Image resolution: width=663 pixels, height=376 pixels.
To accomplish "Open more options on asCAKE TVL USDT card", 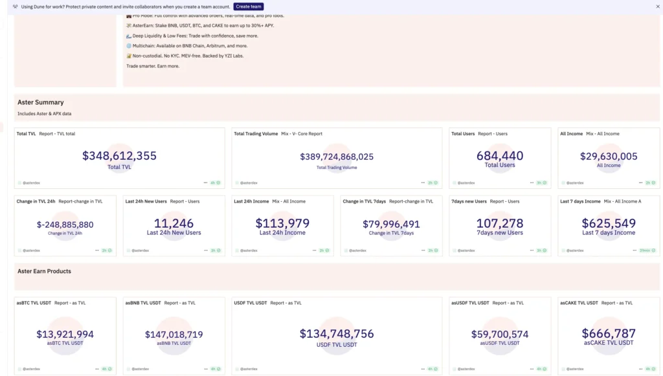I will [x=640, y=369].
